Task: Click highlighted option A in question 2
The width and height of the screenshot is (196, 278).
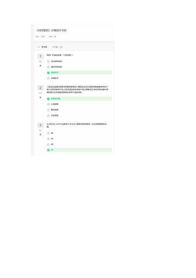Action: pos(79,99)
